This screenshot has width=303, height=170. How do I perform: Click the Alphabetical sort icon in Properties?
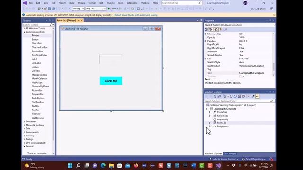[211, 29]
